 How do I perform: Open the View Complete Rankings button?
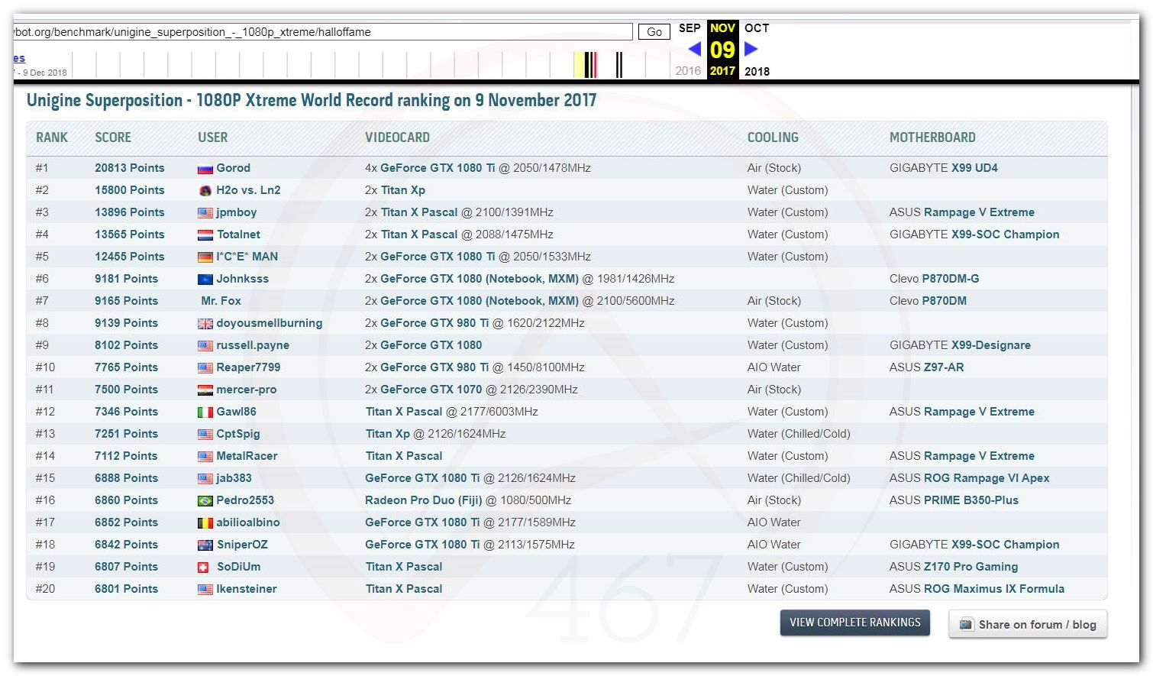(x=855, y=623)
